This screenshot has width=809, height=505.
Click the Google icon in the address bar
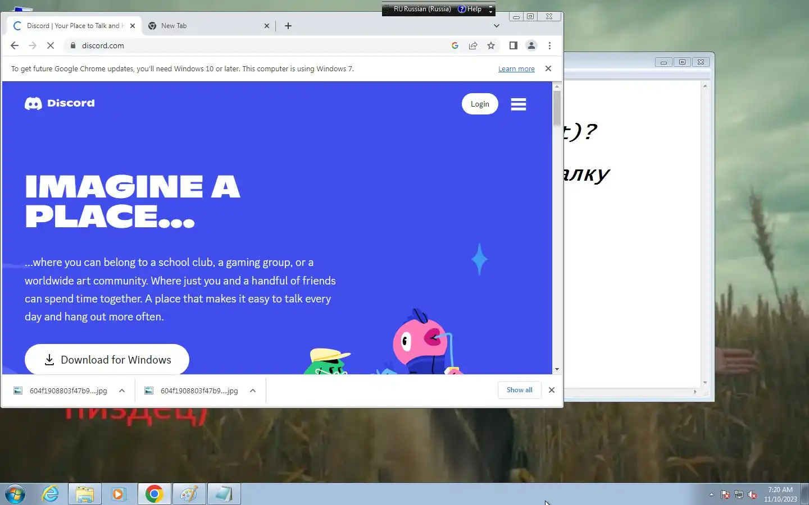click(455, 45)
